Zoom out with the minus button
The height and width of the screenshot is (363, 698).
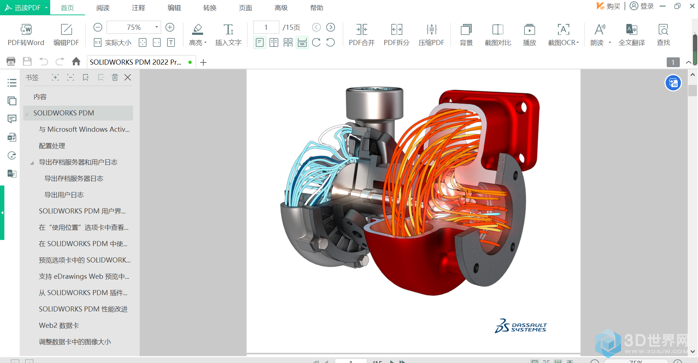coord(98,27)
